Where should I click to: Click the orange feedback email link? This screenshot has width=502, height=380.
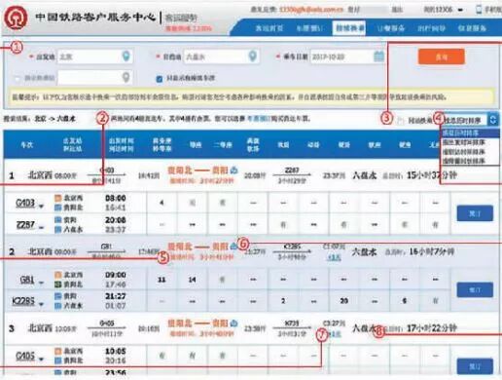pyautogui.click(x=311, y=10)
